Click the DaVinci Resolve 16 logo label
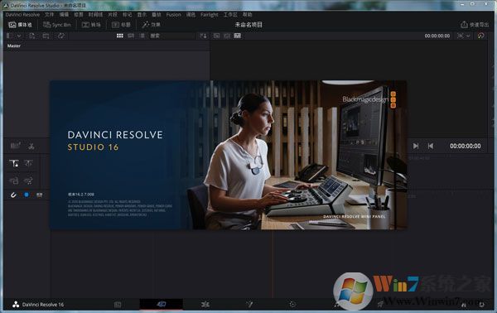Image resolution: width=497 pixels, height=313 pixels. (38, 305)
